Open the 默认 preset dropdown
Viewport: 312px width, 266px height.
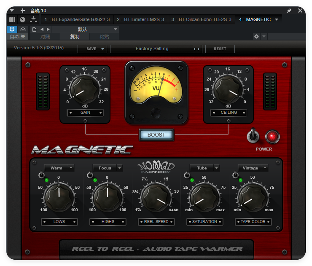coord(85,29)
